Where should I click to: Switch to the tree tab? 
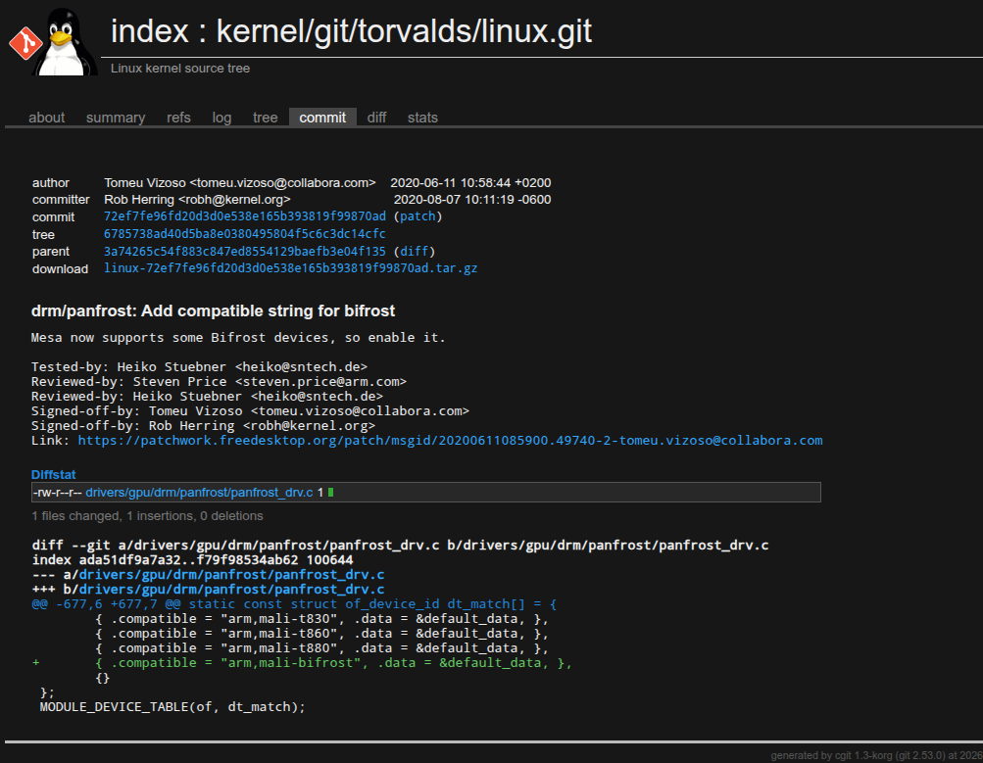pos(266,118)
